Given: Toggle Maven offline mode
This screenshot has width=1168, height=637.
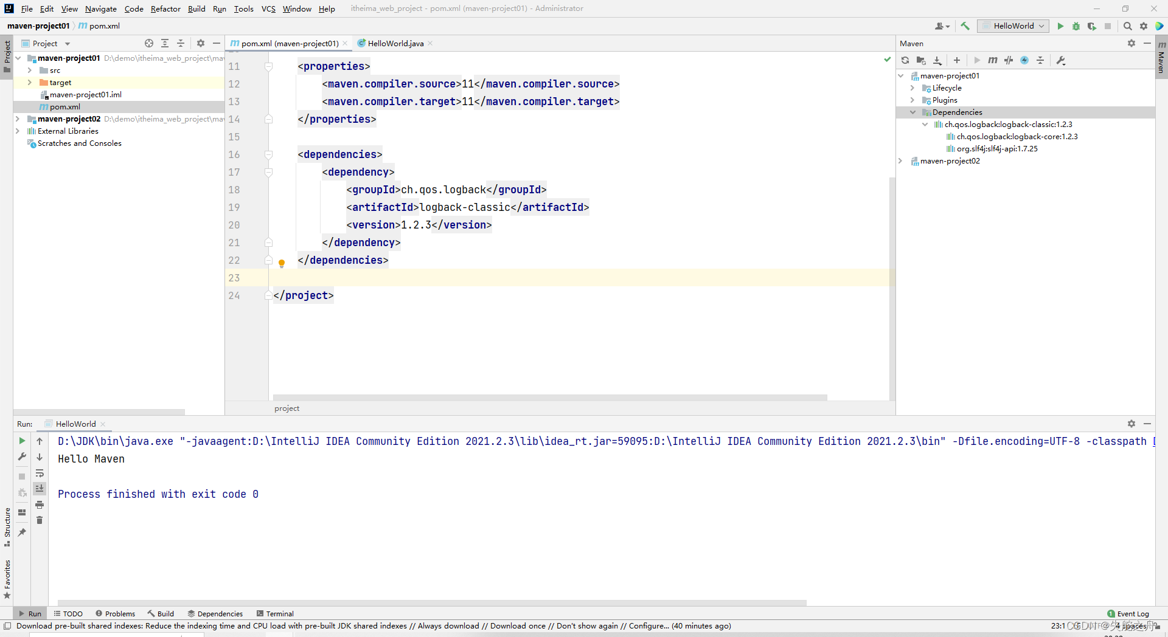Looking at the screenshot, I should (x=1009, y=60).
